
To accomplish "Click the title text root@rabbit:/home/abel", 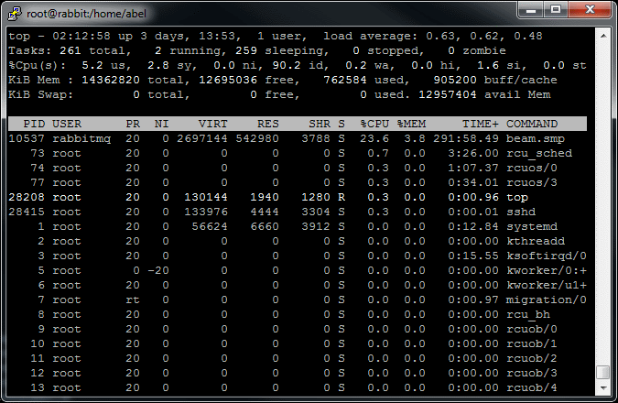I will tap(86, 14).
